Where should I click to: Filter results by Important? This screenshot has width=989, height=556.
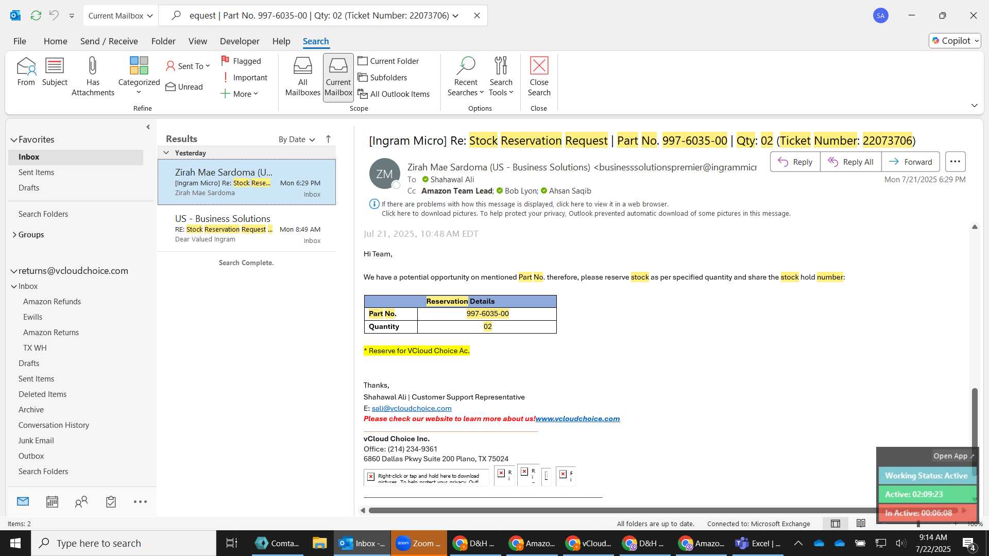point(244,77)
